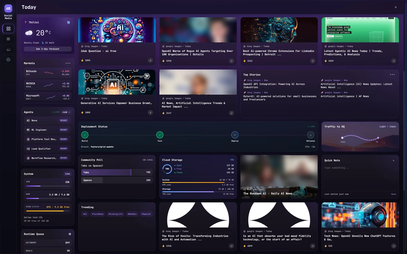The width and height of the screenshot is (407, 254).
Task: Click the Deploy stage progress icon
Action: 235,135
